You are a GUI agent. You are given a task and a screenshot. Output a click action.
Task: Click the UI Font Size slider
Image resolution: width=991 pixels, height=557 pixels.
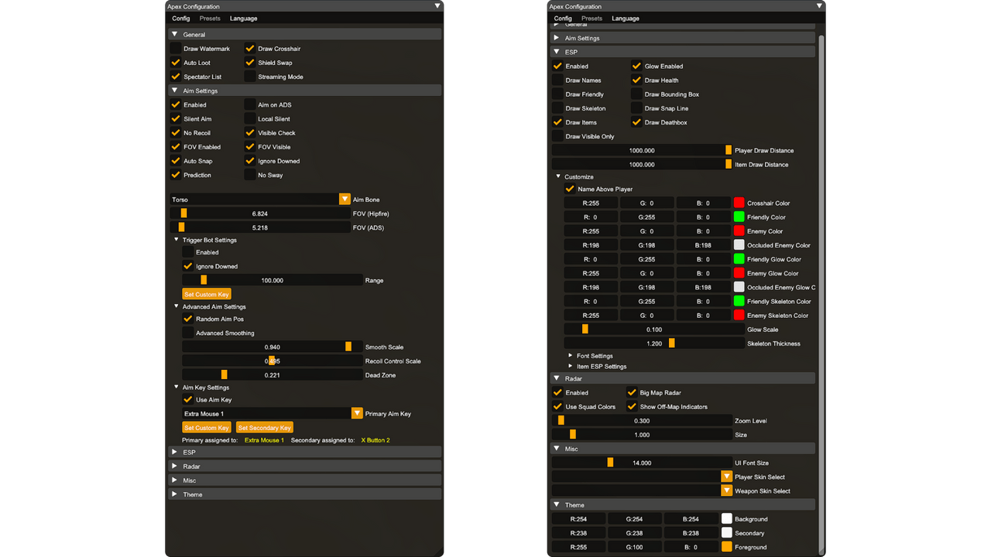[642, 463]
